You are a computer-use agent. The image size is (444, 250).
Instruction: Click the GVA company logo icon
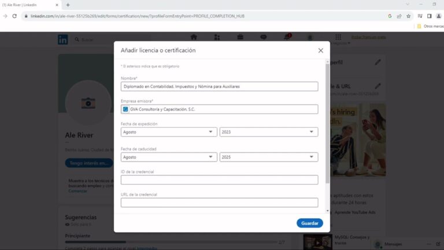coord(125,109)
